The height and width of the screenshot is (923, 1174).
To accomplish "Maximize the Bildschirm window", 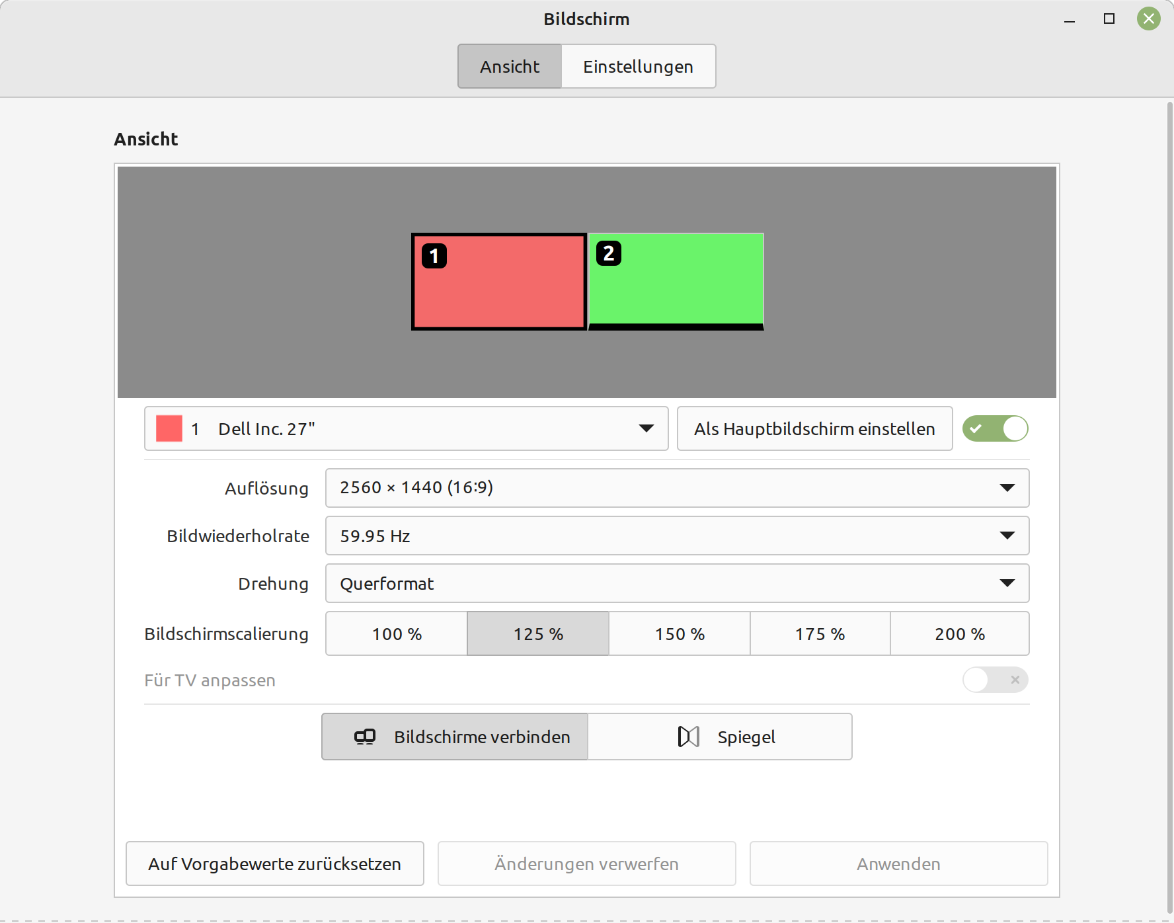I will pyautogui.click(x=1109, y=19).
